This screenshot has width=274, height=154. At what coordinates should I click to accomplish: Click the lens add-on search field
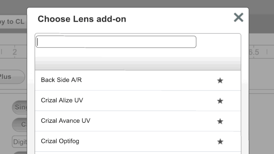(116, 42)
